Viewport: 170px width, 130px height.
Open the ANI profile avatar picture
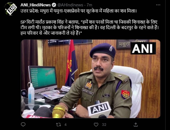coord(11,9)
